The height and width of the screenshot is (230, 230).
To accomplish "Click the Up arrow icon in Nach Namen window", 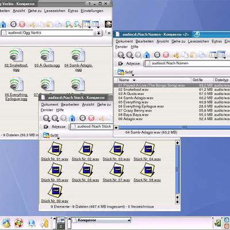I will tap(121, 55).
